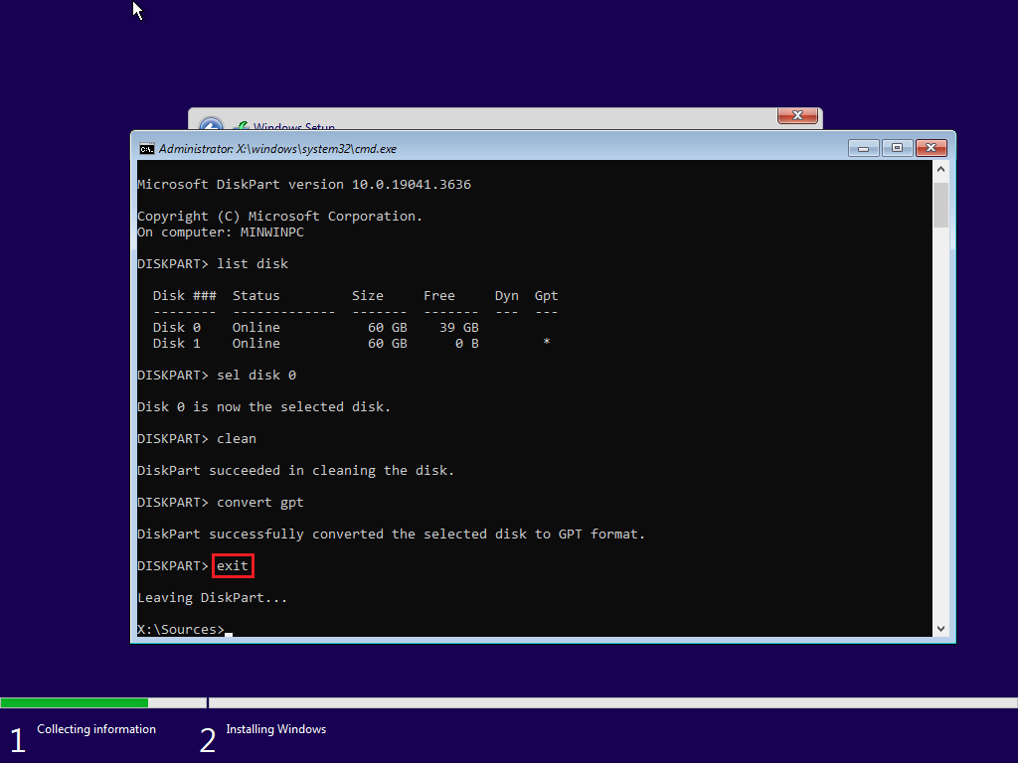The image size is (1018, 763).
Task: Click the 'Status' column header
Action: [x=256, y=296]
